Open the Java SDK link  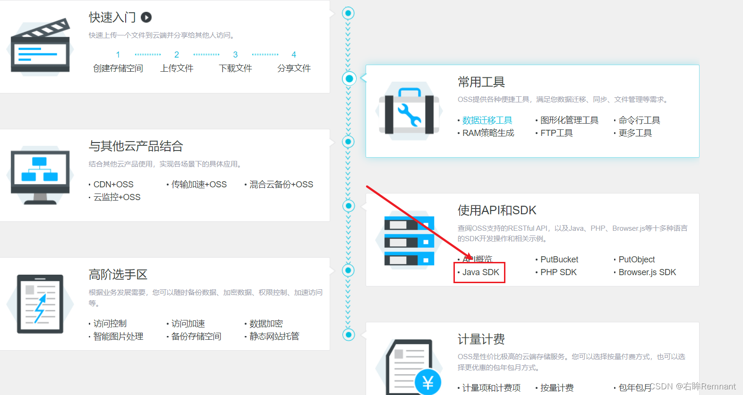[x=481, y=272]
